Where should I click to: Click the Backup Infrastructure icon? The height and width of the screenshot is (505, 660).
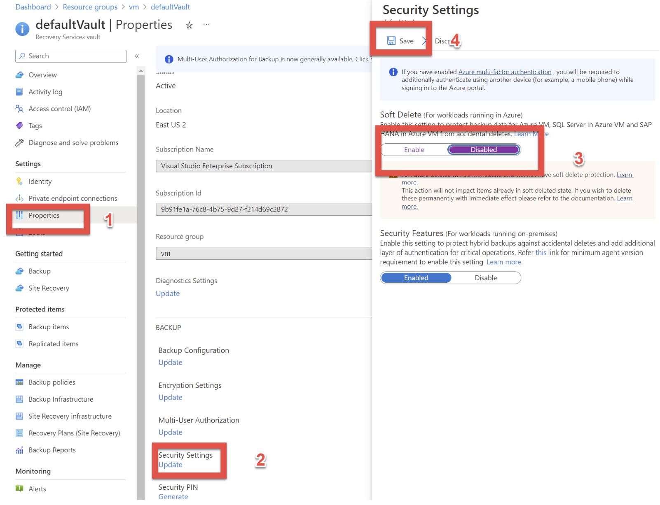point(19,399)
